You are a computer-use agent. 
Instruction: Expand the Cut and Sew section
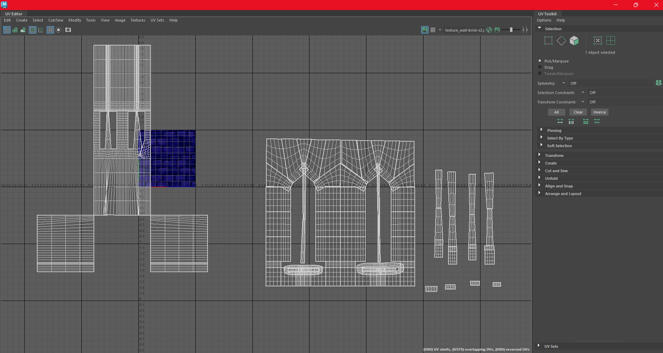tap(599, 171)
